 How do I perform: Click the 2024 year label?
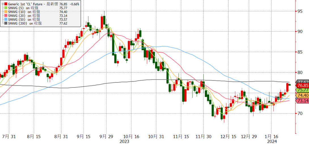tap(272, 141)
